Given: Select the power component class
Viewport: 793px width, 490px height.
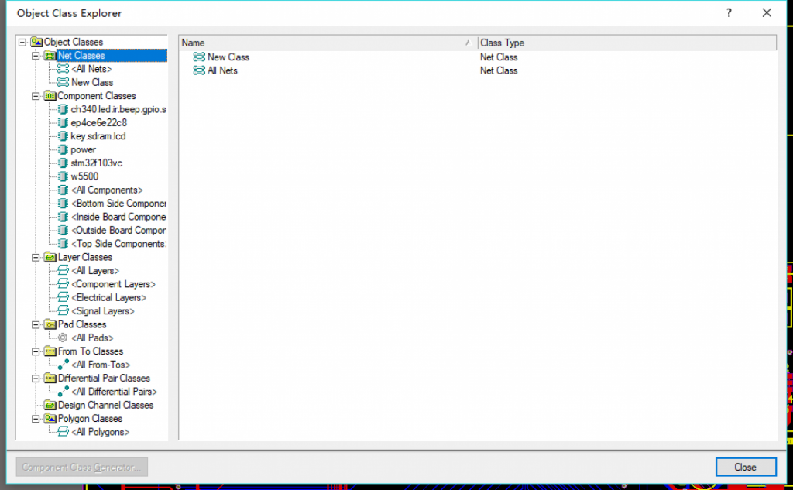Looking at the screenshot, I should [84, 149].
